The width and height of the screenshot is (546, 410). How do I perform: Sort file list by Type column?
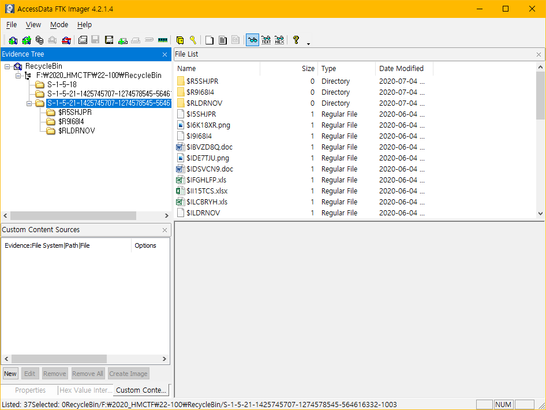pos(346,69)
